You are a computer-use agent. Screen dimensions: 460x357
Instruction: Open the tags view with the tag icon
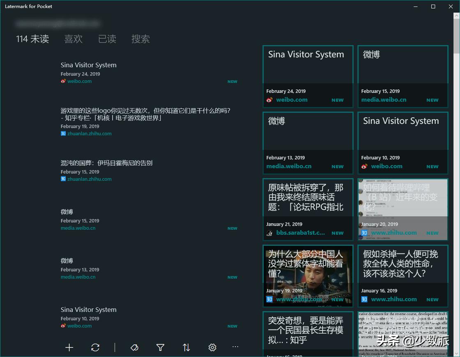pyautogui.click(x=134, y=347)
